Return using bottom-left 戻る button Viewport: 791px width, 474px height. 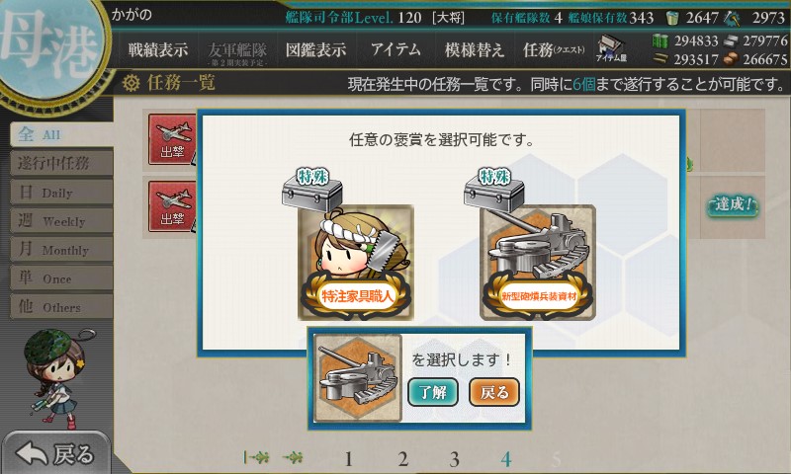coord(55,453)
